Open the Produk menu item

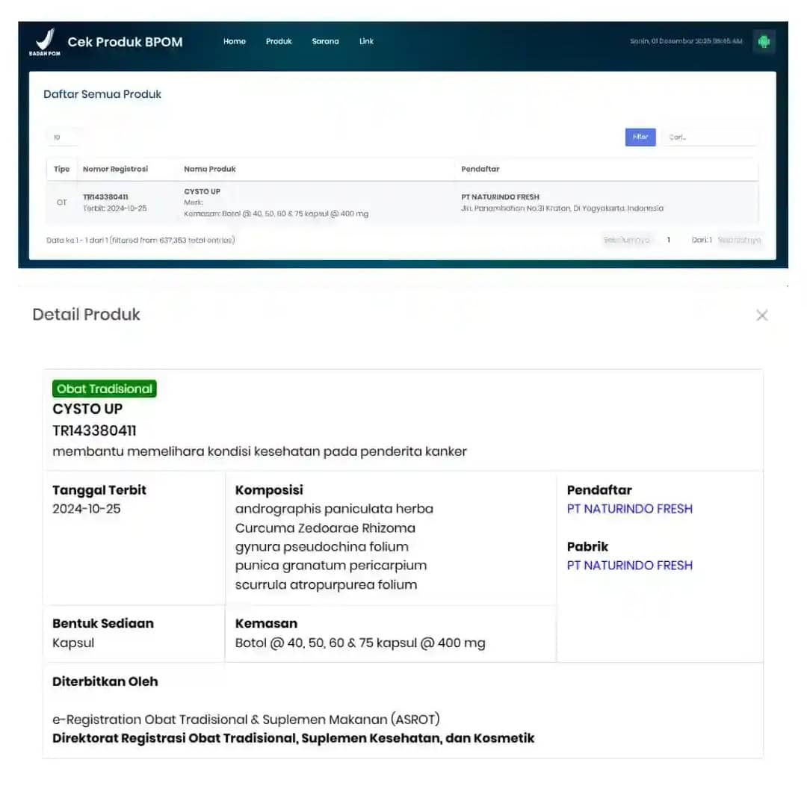[x=278, y=42]
